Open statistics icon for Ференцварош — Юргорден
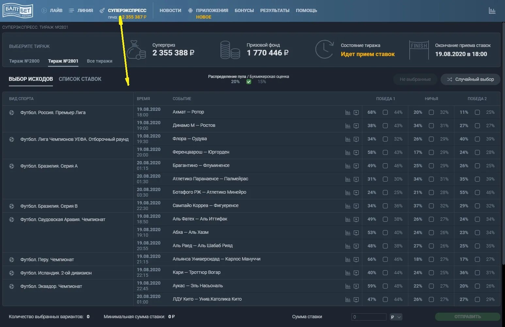The width and height of the screenshot is (505, 327). pos(348,153)
